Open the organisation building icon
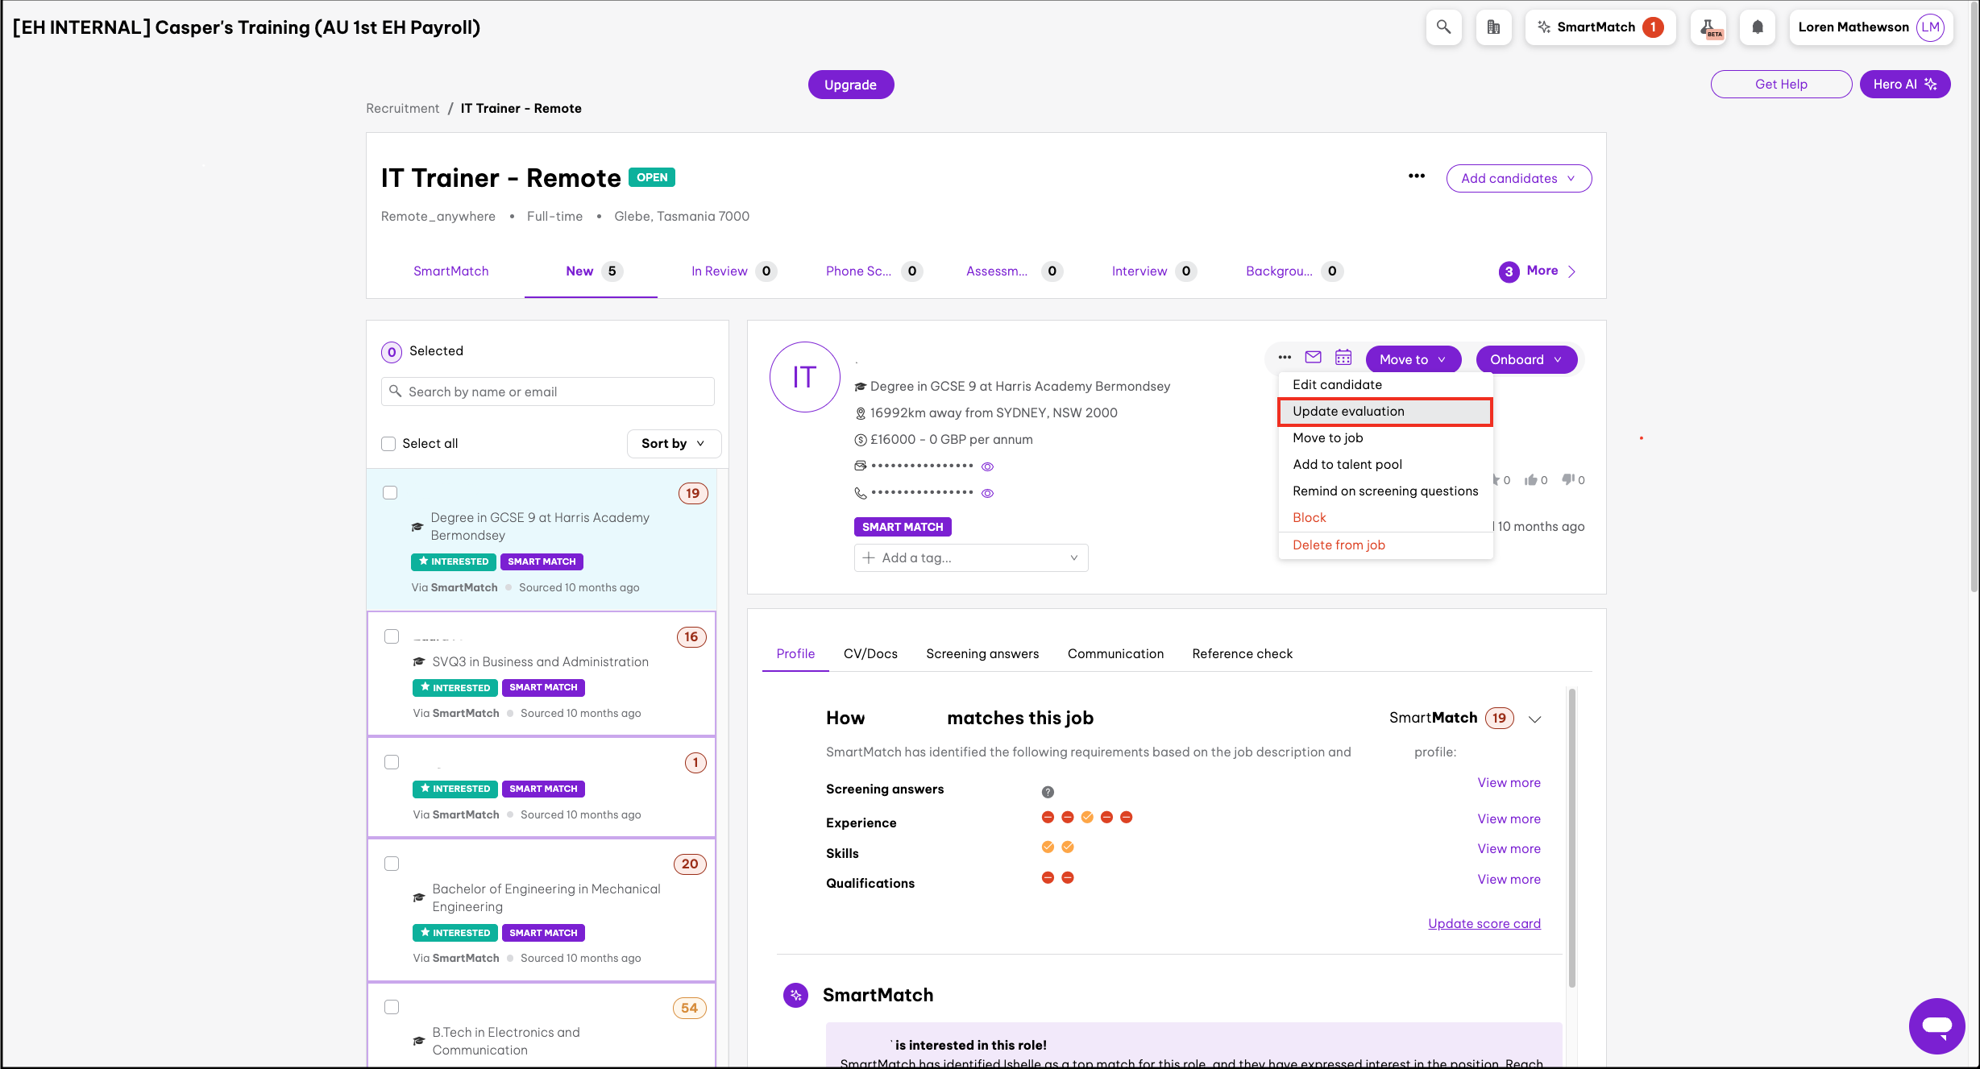Image resolution: width=1980 pixels, height=1069 pixels. [1493, 27]
